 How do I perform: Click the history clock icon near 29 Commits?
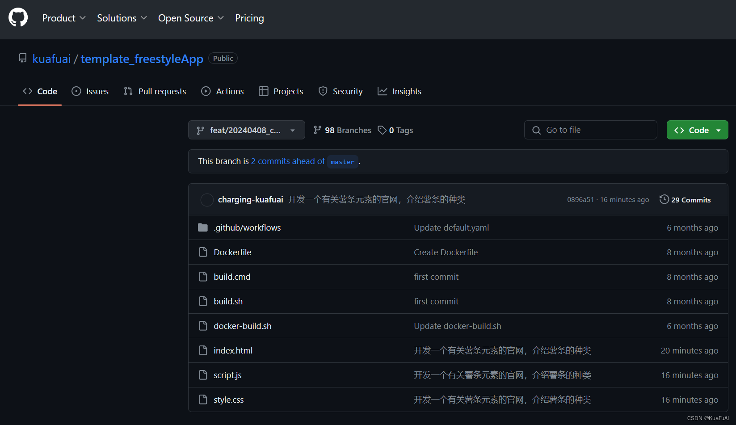664,199
